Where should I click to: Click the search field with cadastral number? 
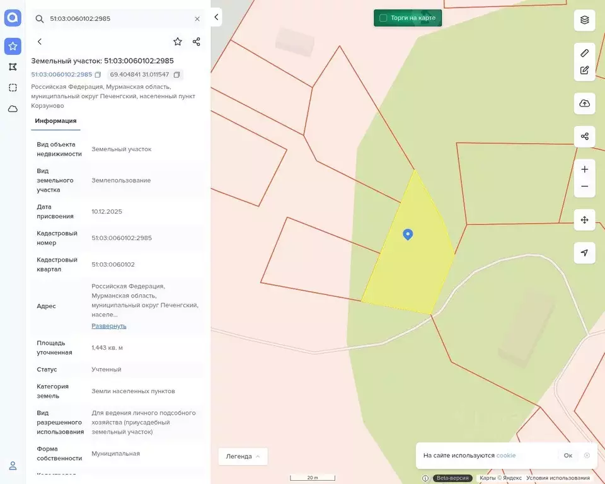118,18
